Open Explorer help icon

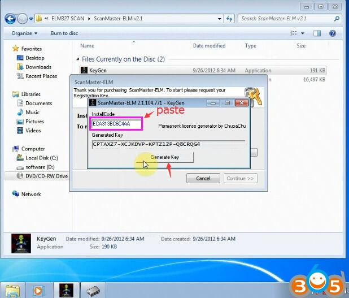coord(333,33)
